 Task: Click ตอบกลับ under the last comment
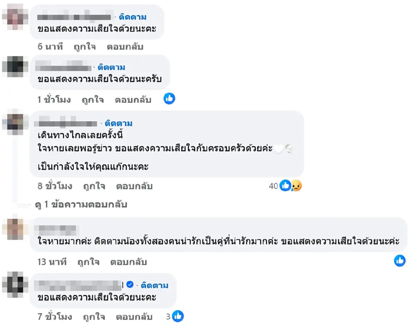point(135,317)
